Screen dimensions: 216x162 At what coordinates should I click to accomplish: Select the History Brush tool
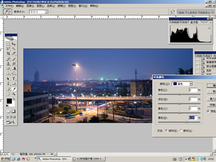click(x=14, y=64)
